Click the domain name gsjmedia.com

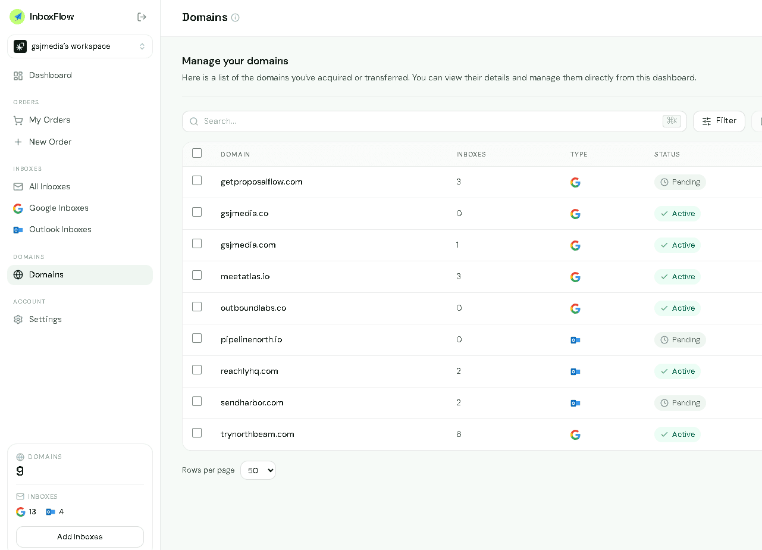click(x=248, y=245)
